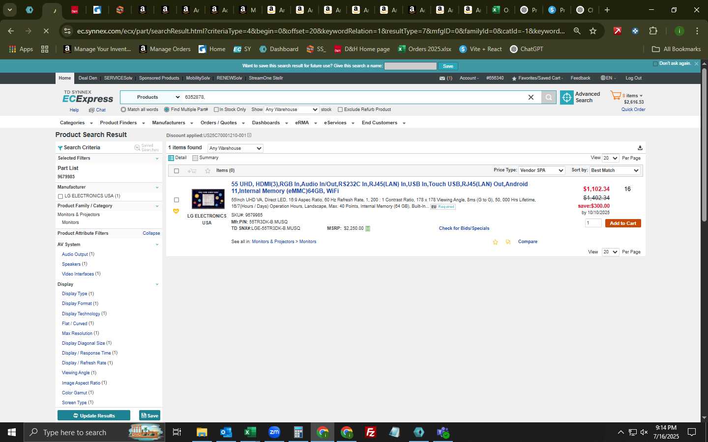This screenshot has width=708, height=442.
Task: Click the export download icon in results header
Action: coord(640,148)
